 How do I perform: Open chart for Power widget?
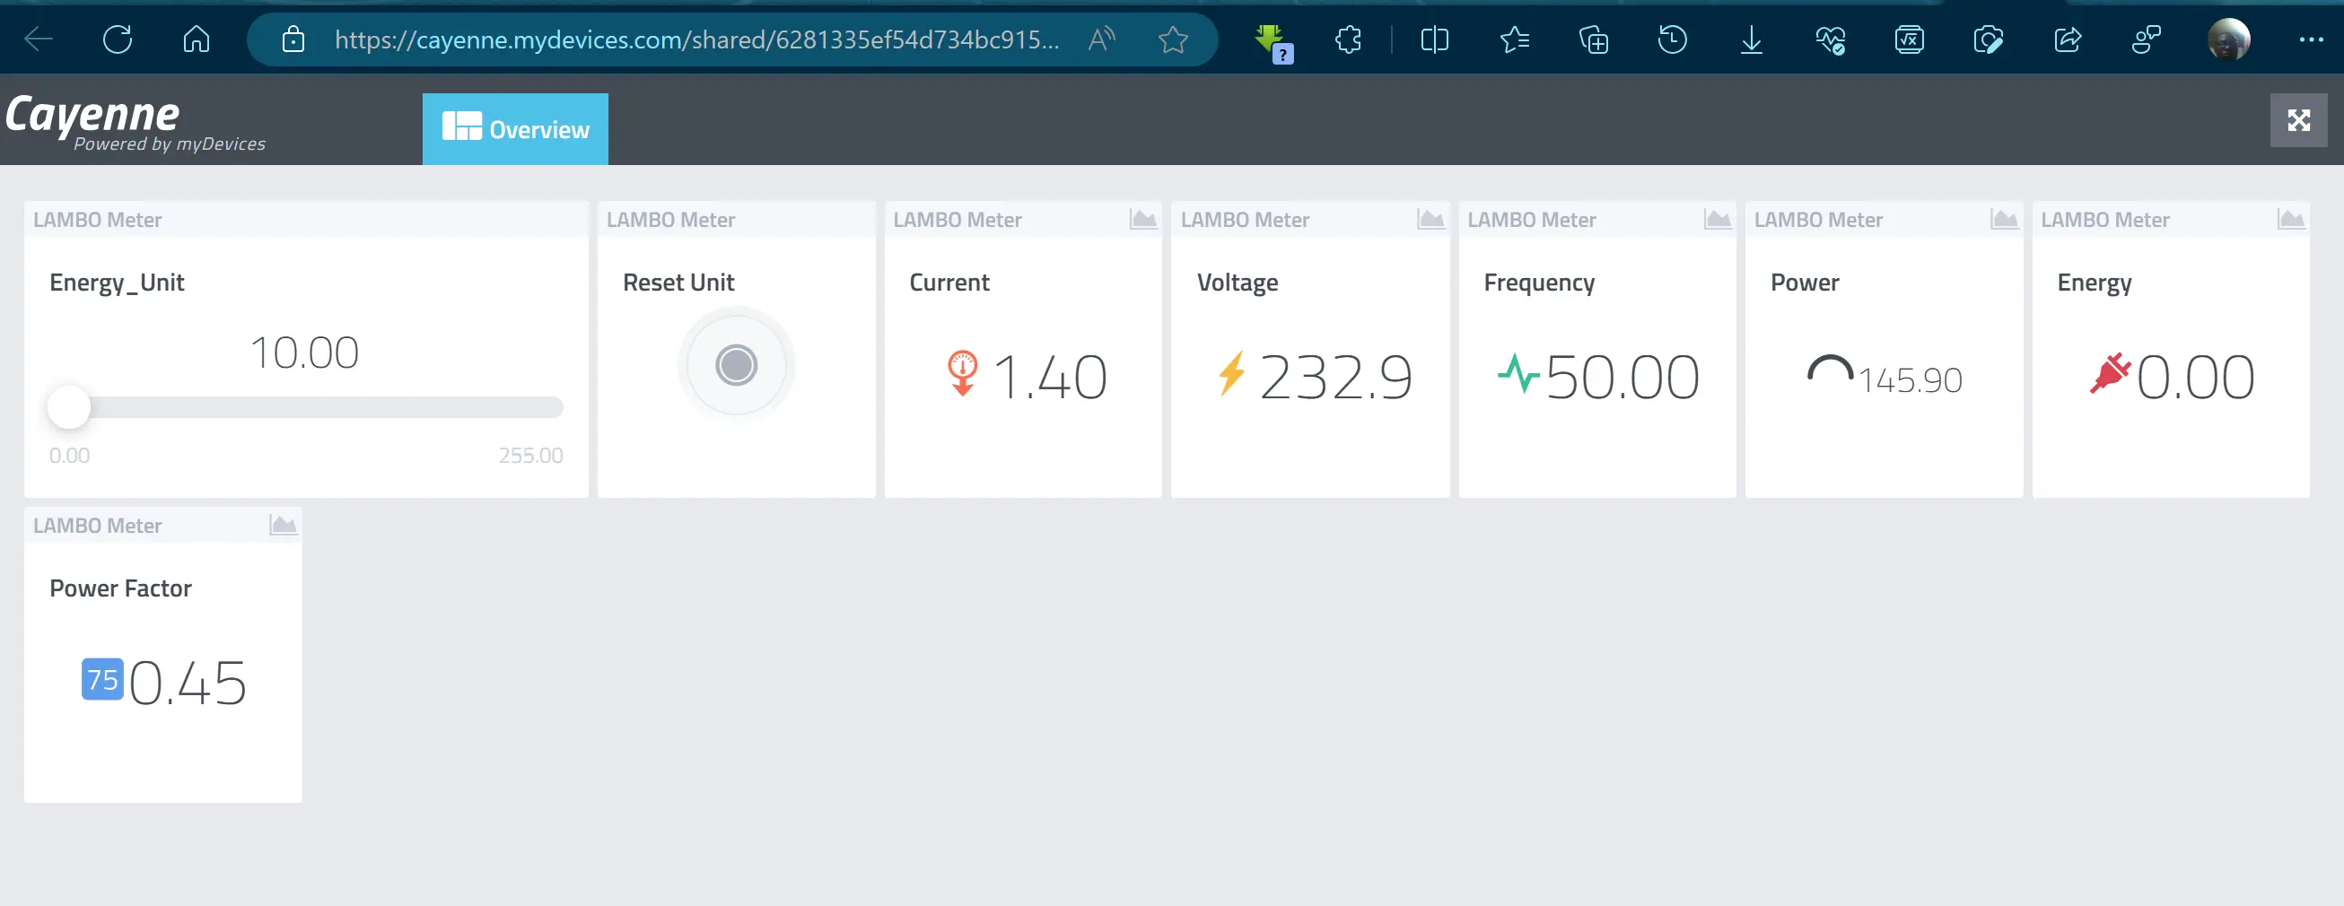pos(2004,218)
